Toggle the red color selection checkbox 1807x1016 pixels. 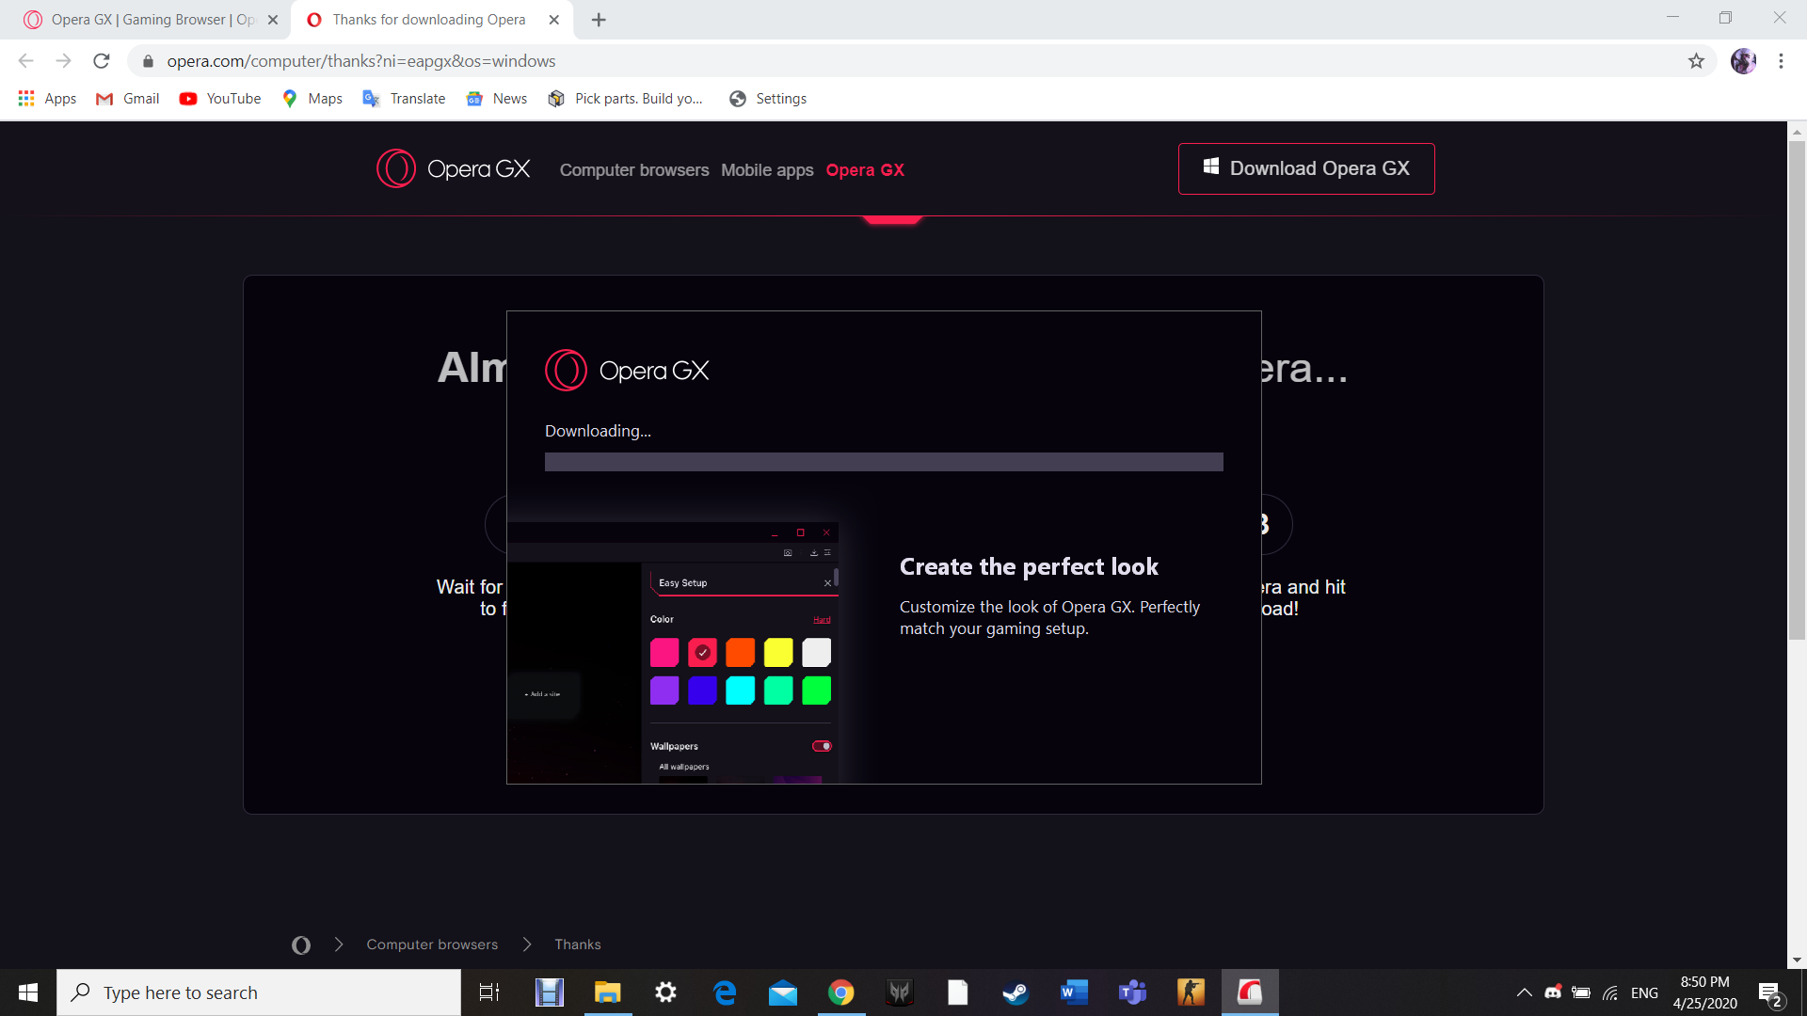(702, 653)
